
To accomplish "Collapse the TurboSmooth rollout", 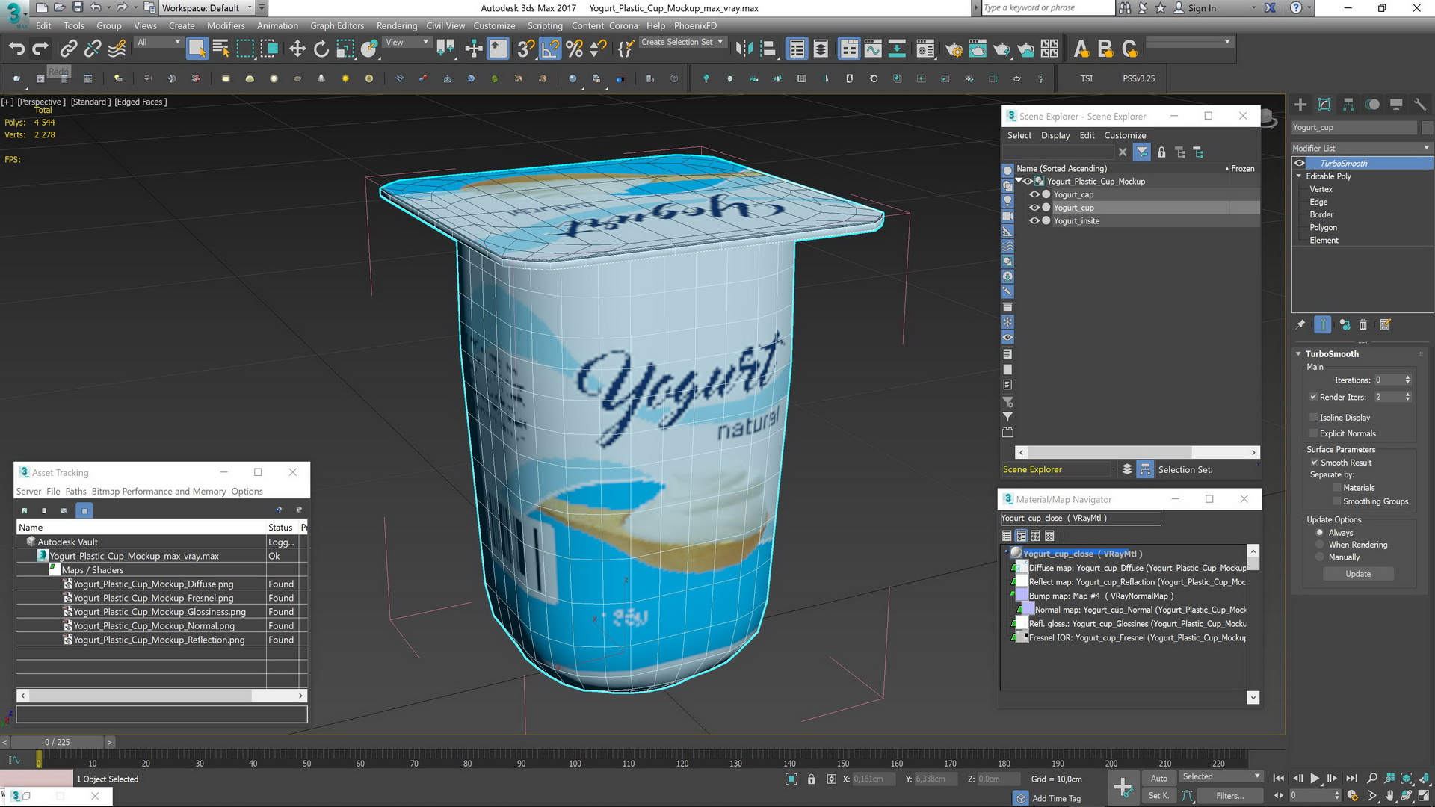I will [1298, 354].
